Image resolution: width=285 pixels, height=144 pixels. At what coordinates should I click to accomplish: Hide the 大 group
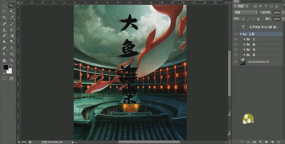click(236, 39)
